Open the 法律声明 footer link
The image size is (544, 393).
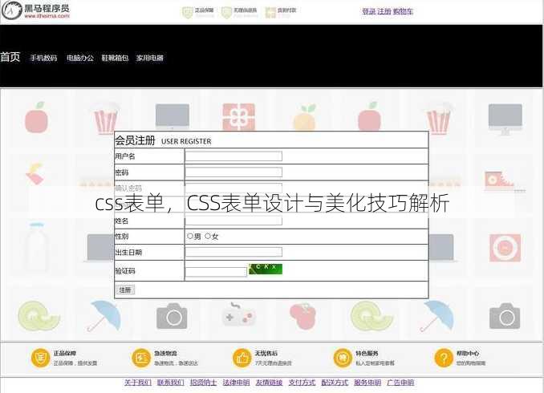click(x=236, y=383)
